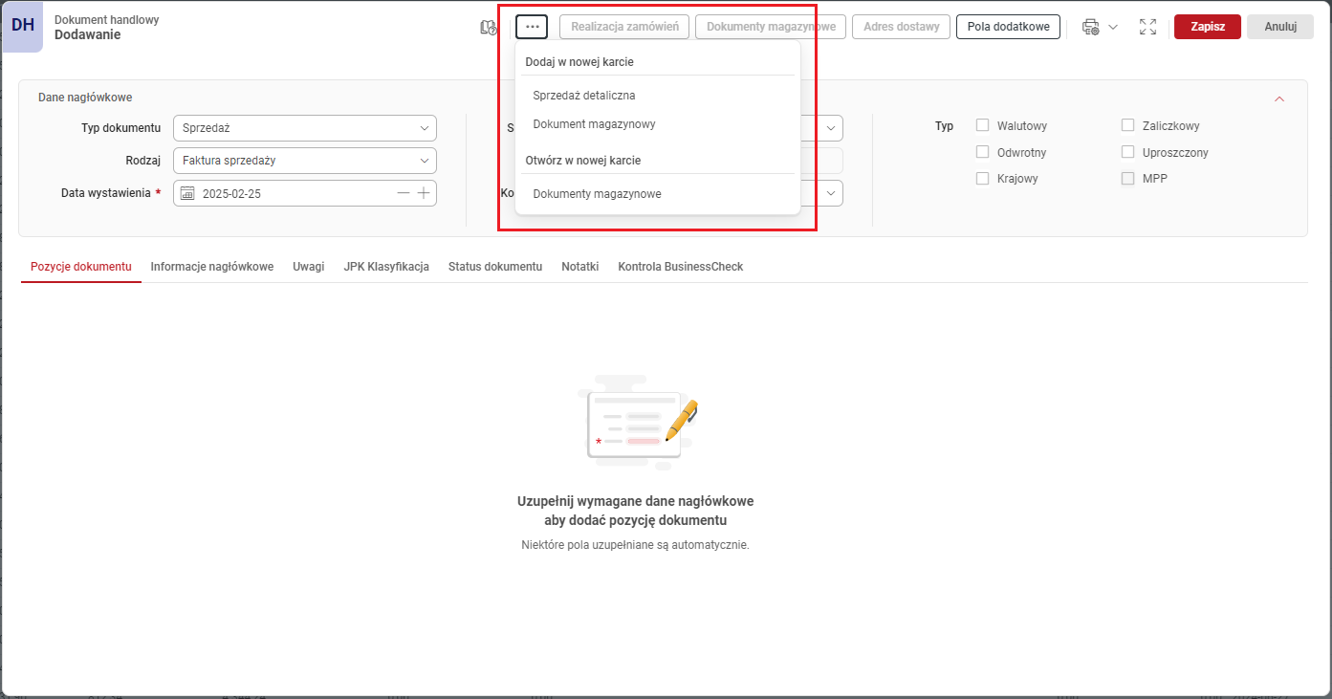Click the help map icon in header
This screenshot has width=1332, height=699.
(x=489, y=27)
